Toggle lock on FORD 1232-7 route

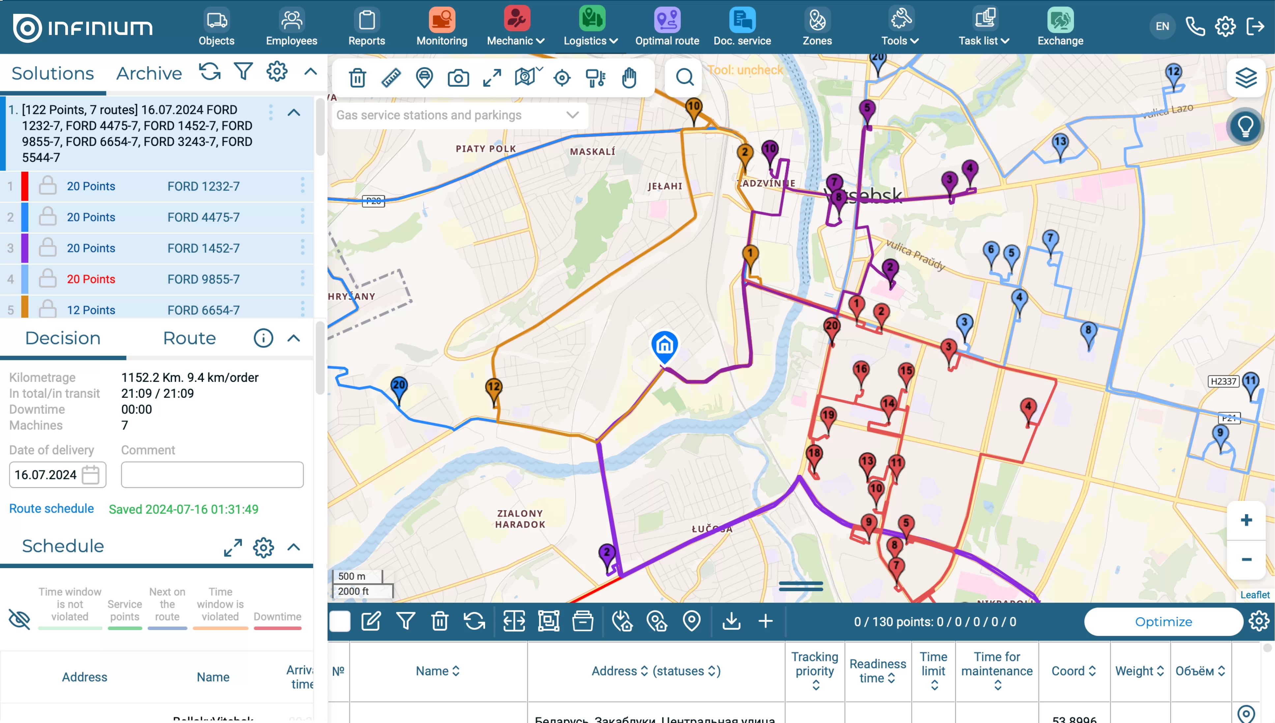point(48,186)
